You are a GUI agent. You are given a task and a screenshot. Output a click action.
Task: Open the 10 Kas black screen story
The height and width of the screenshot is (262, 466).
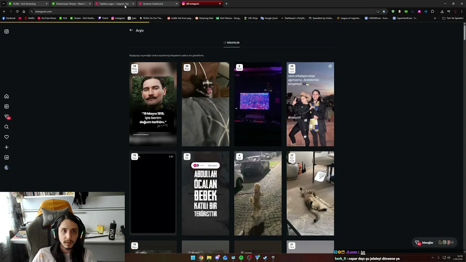point(153,193)
